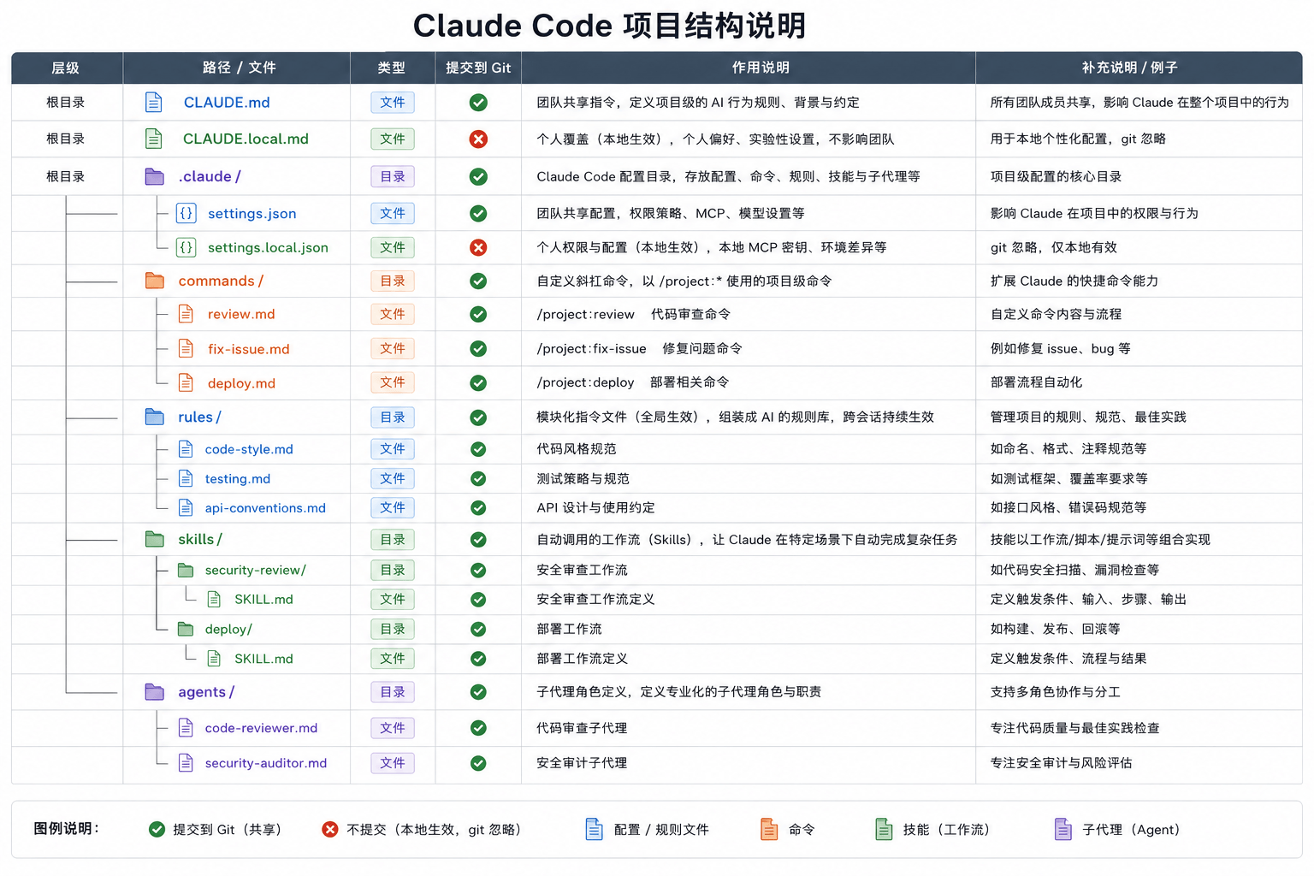Click the green check in agents / row
The width and height of the screenshot is (1314, 876).
coord(478,691)
